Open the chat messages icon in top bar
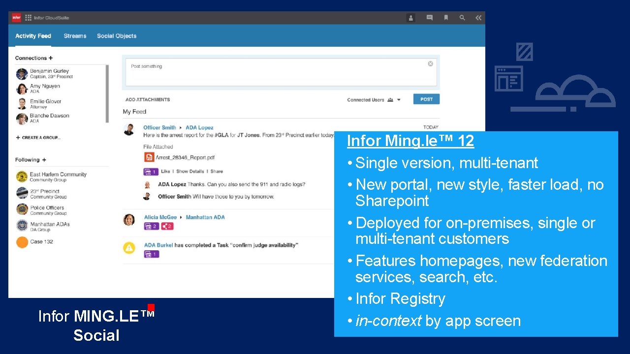 [x=429, y=18]
